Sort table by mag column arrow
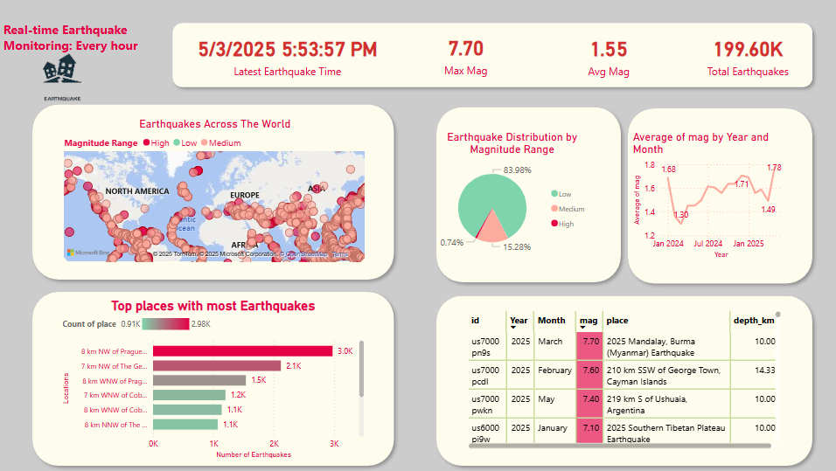The width and height of the screenshot is (836, 471). click(x=583, y=329)
